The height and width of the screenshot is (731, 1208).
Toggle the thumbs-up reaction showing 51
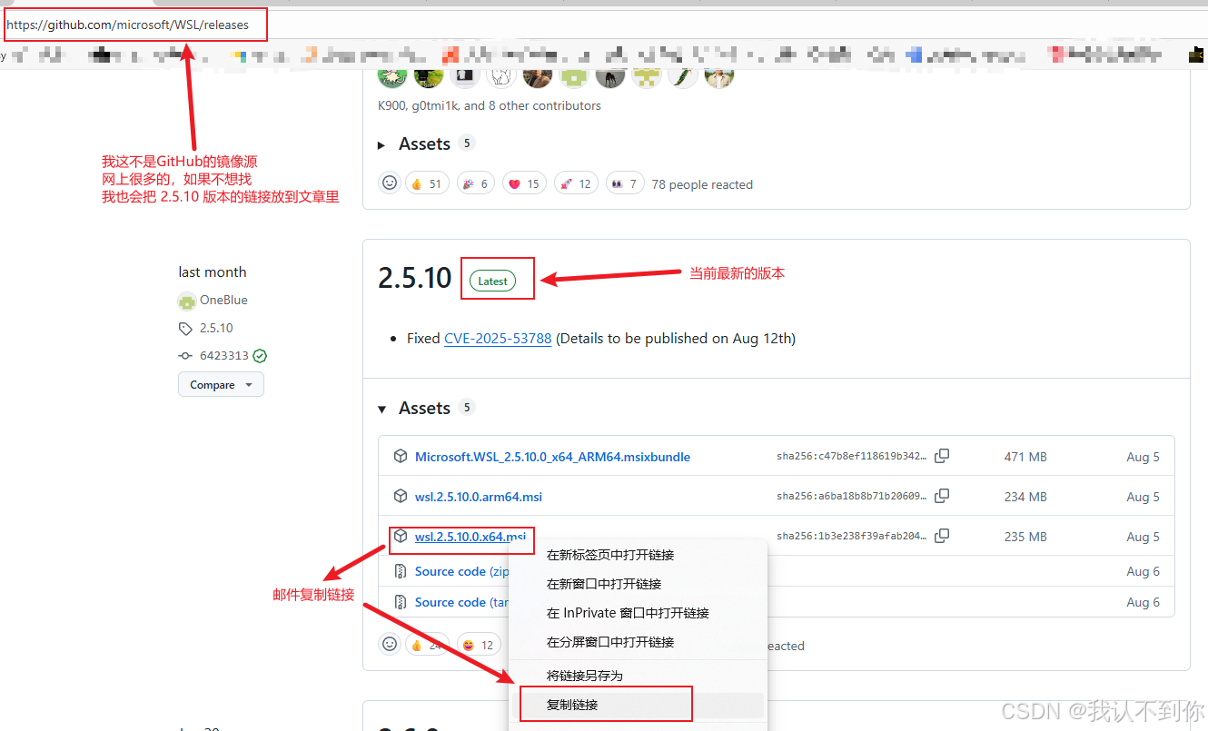(427, 183)
